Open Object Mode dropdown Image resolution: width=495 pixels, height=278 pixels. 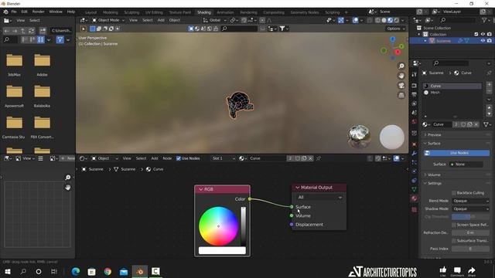coord(108,20)
